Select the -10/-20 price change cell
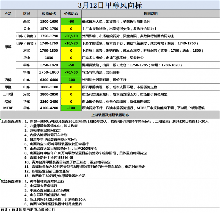 (71, 43)
